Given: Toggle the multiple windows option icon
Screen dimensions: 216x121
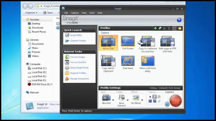Looking at the screenshot, I should pos(154,101).
